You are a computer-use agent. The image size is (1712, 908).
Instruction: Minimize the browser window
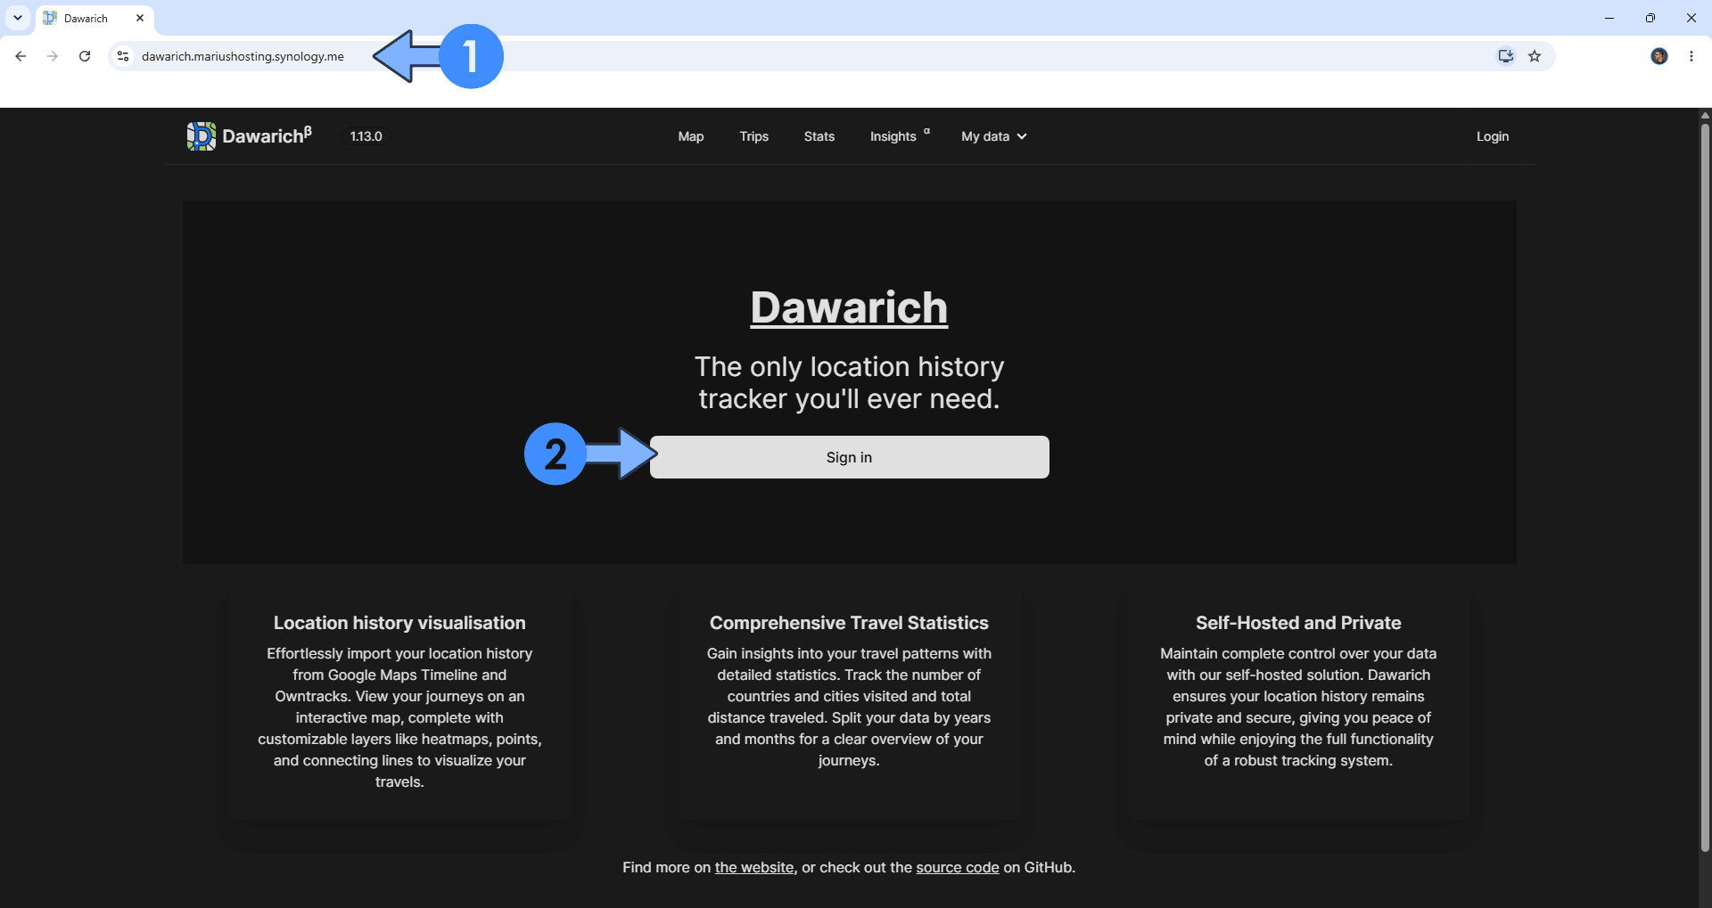1609,18
